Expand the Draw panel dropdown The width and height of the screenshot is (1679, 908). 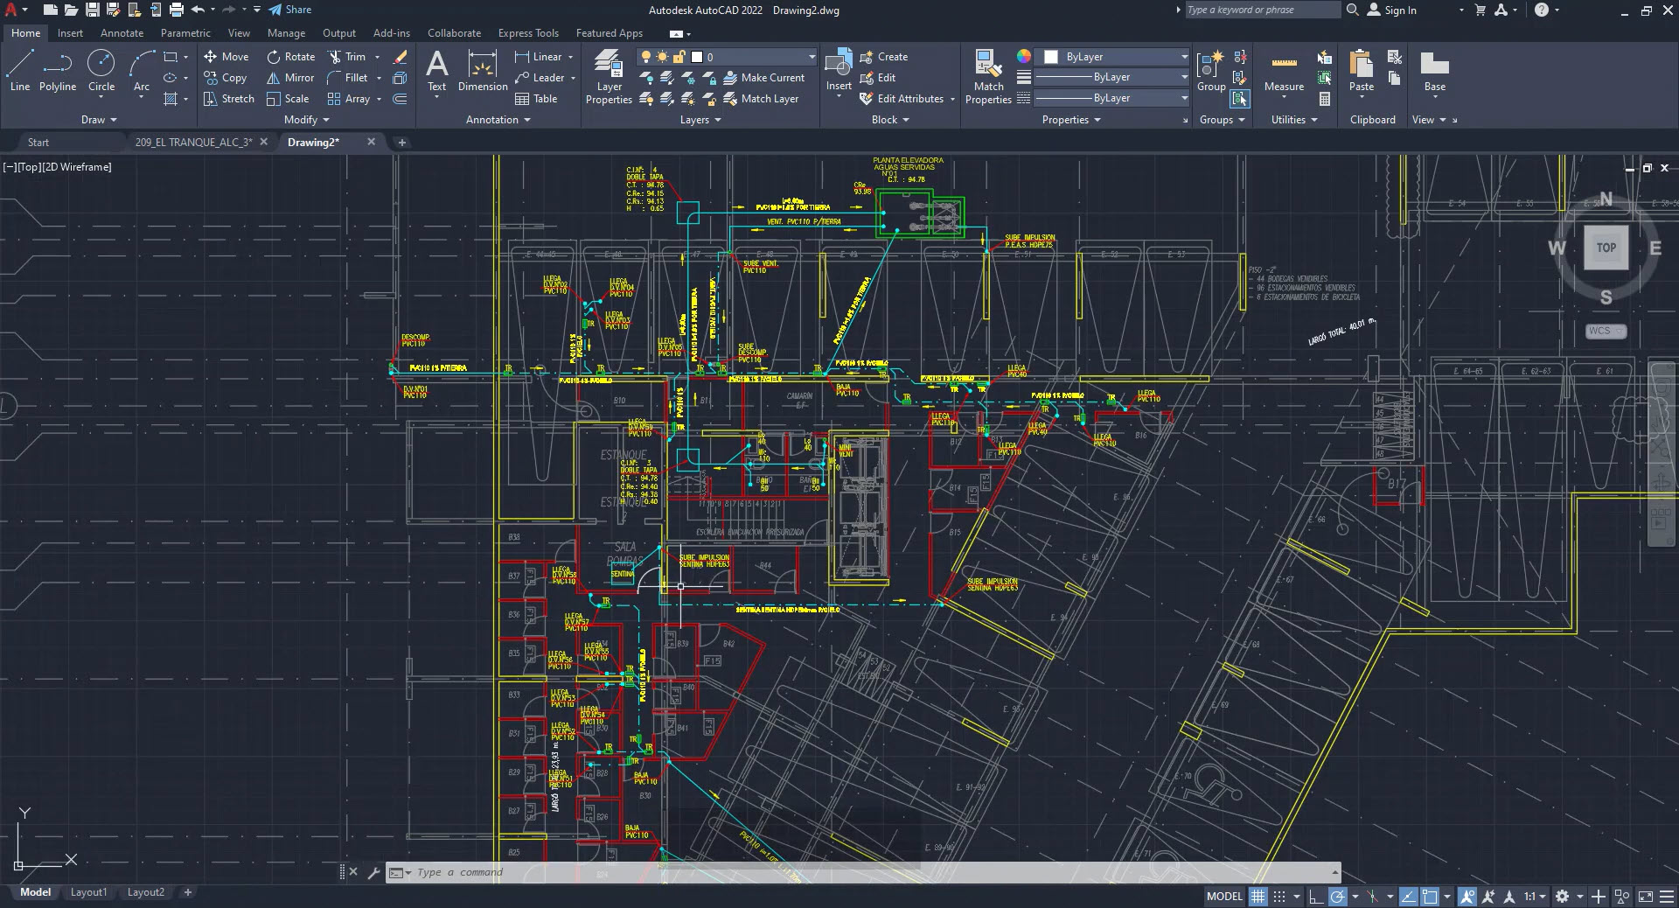[x=99, y=120]
